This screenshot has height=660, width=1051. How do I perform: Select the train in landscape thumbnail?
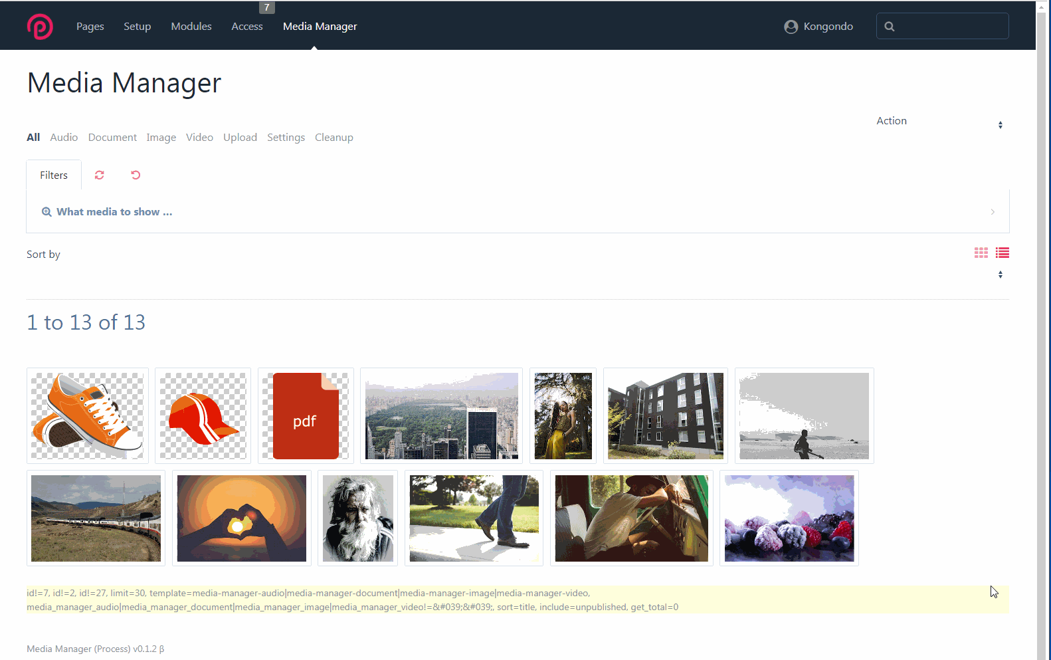pos(96,518)
